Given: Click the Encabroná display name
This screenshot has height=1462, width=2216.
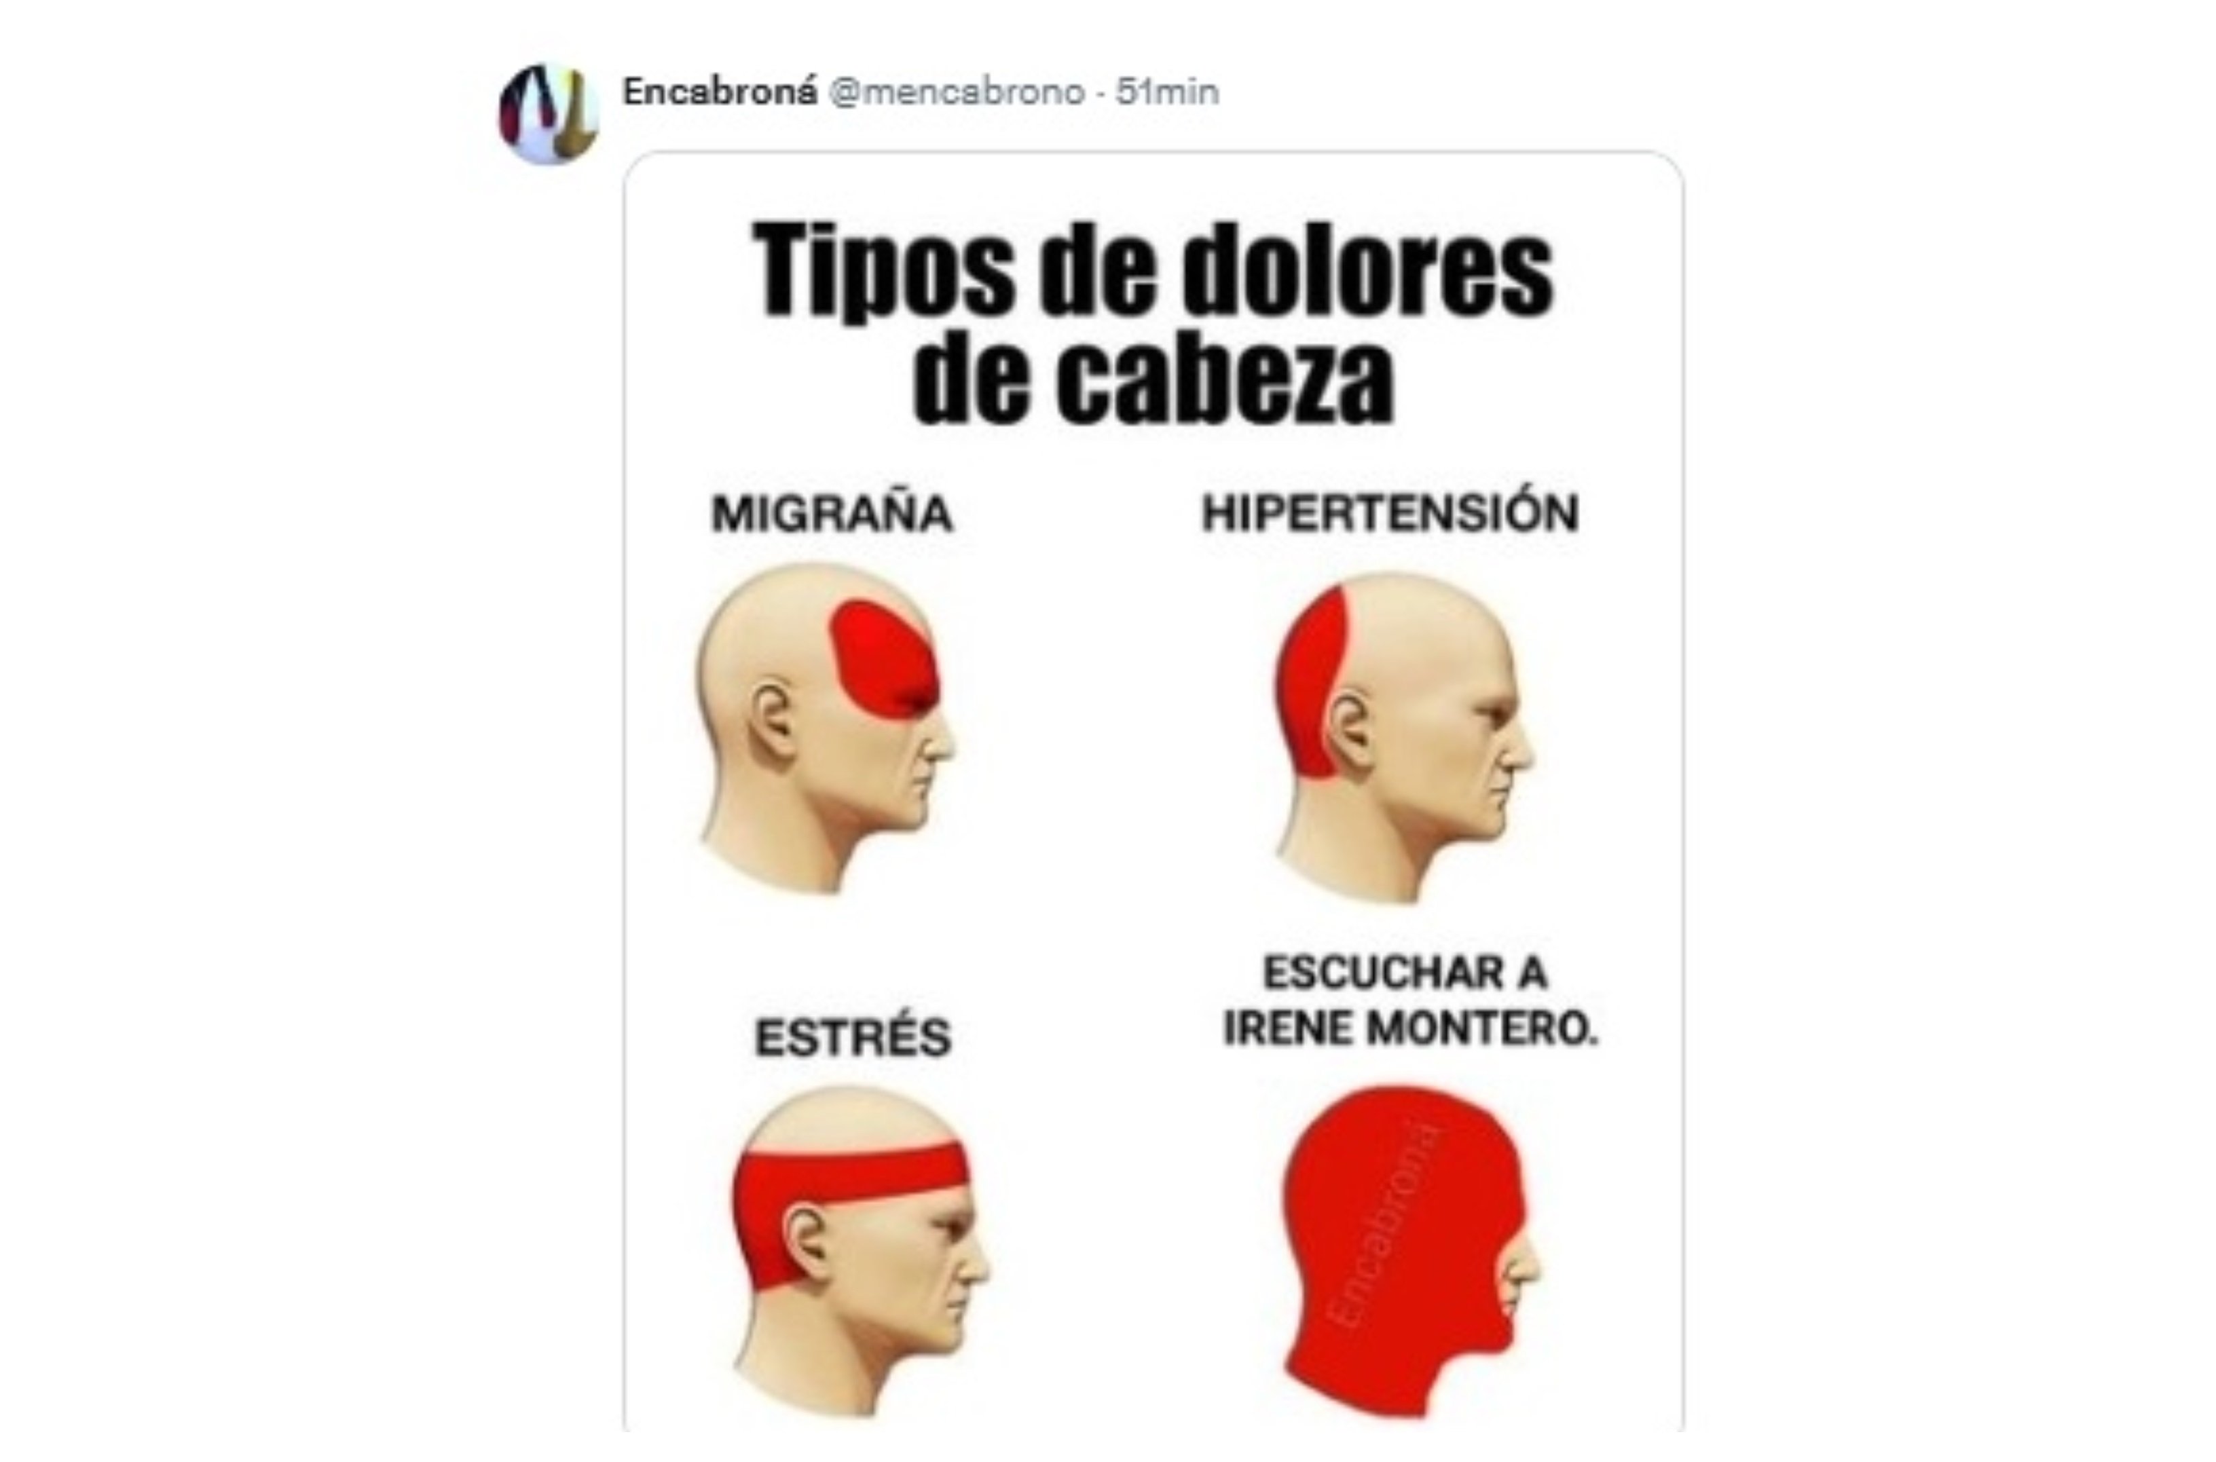Looking at the screenshot, I should [720, 92].
